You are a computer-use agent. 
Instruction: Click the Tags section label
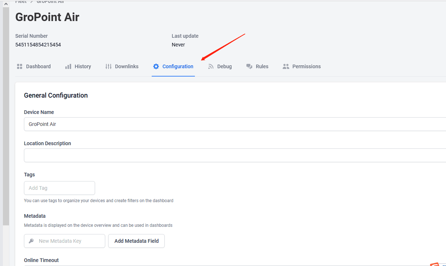coord(29,175)
